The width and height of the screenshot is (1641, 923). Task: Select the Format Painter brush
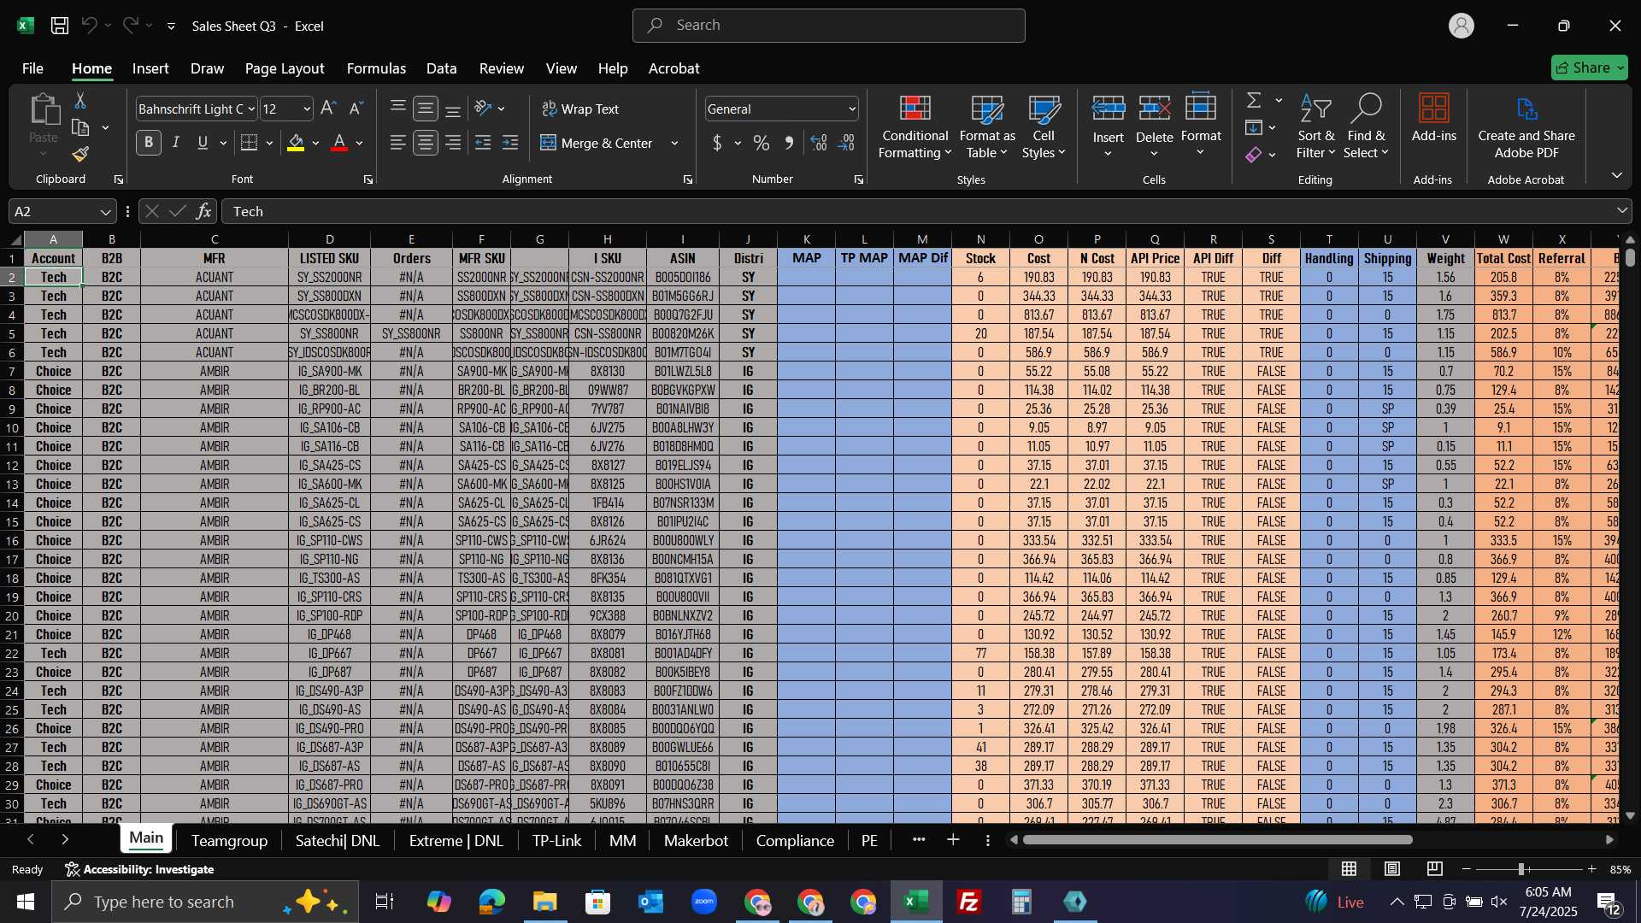point(80,154)
